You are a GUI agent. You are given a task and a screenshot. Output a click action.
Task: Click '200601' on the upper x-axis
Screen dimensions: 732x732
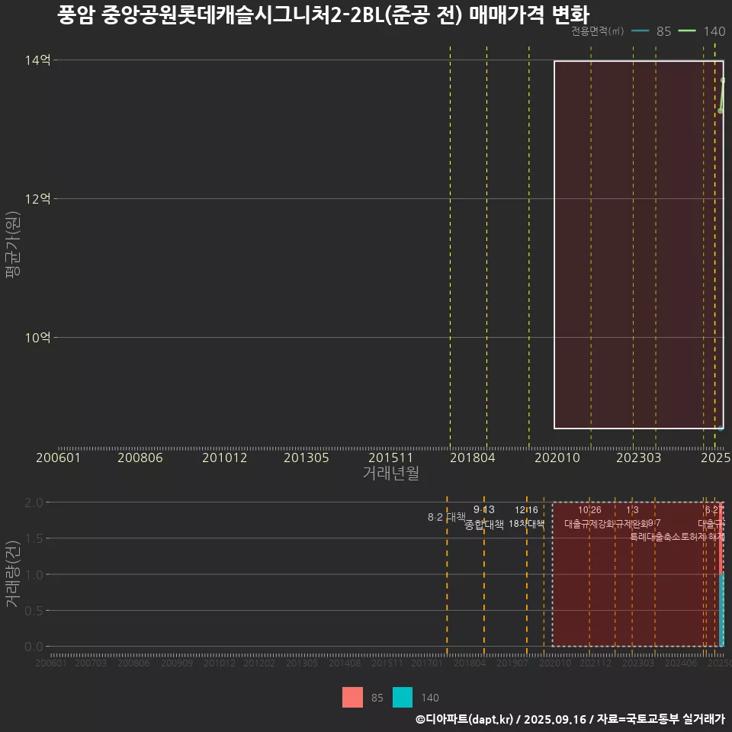pyautogui.click(x=59, y=457)
